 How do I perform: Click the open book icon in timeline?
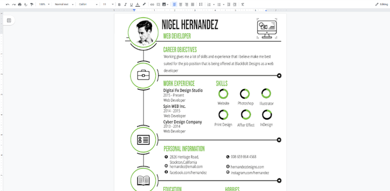pos(143,181)
